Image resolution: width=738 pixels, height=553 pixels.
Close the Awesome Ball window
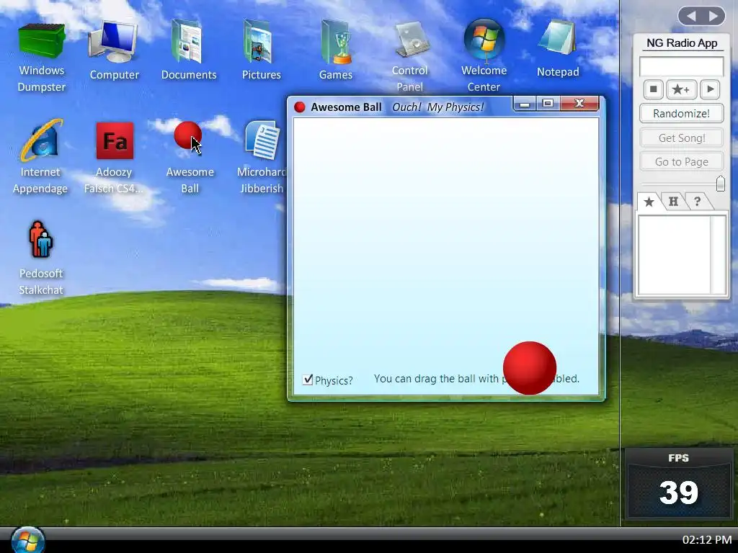click(579, 104)
